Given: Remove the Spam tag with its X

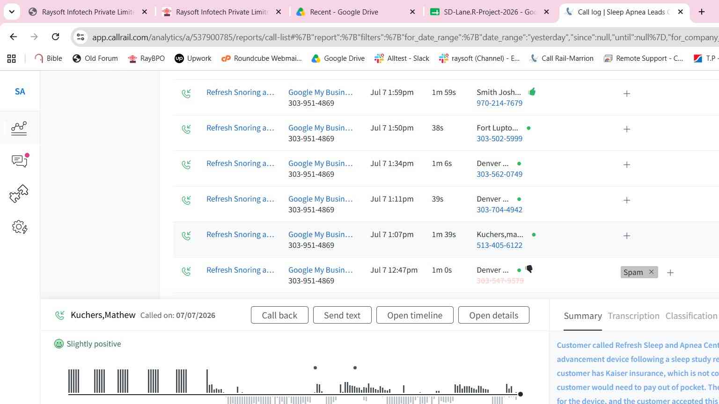Looking at the screenshot, I should click(x=651, y=272).
